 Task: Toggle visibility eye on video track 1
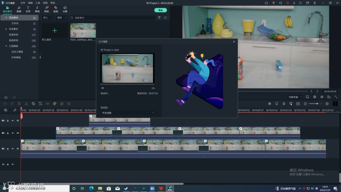[x=18, y=149]
